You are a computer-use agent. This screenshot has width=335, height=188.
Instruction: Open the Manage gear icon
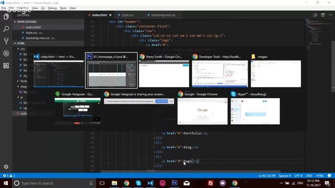(6, 167)
